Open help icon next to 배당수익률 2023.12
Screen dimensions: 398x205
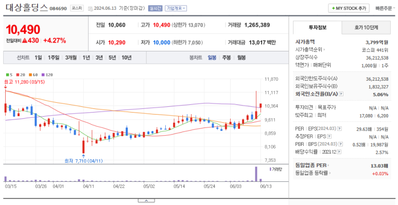pyautogui.click(x=339, y=152)
